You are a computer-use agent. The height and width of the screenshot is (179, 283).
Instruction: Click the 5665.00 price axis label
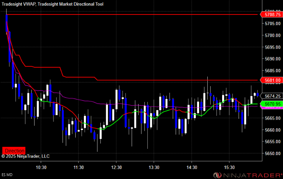pyautogui.click(x=273, y=118)
